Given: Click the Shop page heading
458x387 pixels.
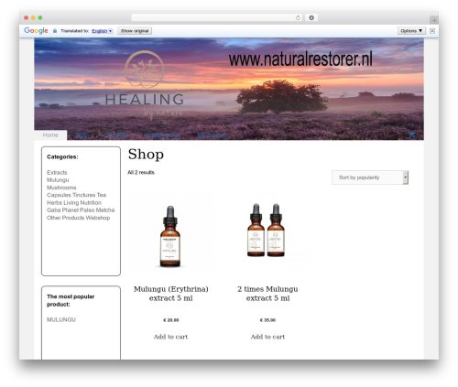Looking at the screenshot, I should pos(146,155).
